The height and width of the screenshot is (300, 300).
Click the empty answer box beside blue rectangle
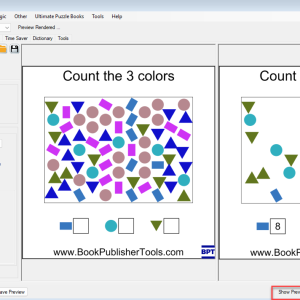point(81,226)
